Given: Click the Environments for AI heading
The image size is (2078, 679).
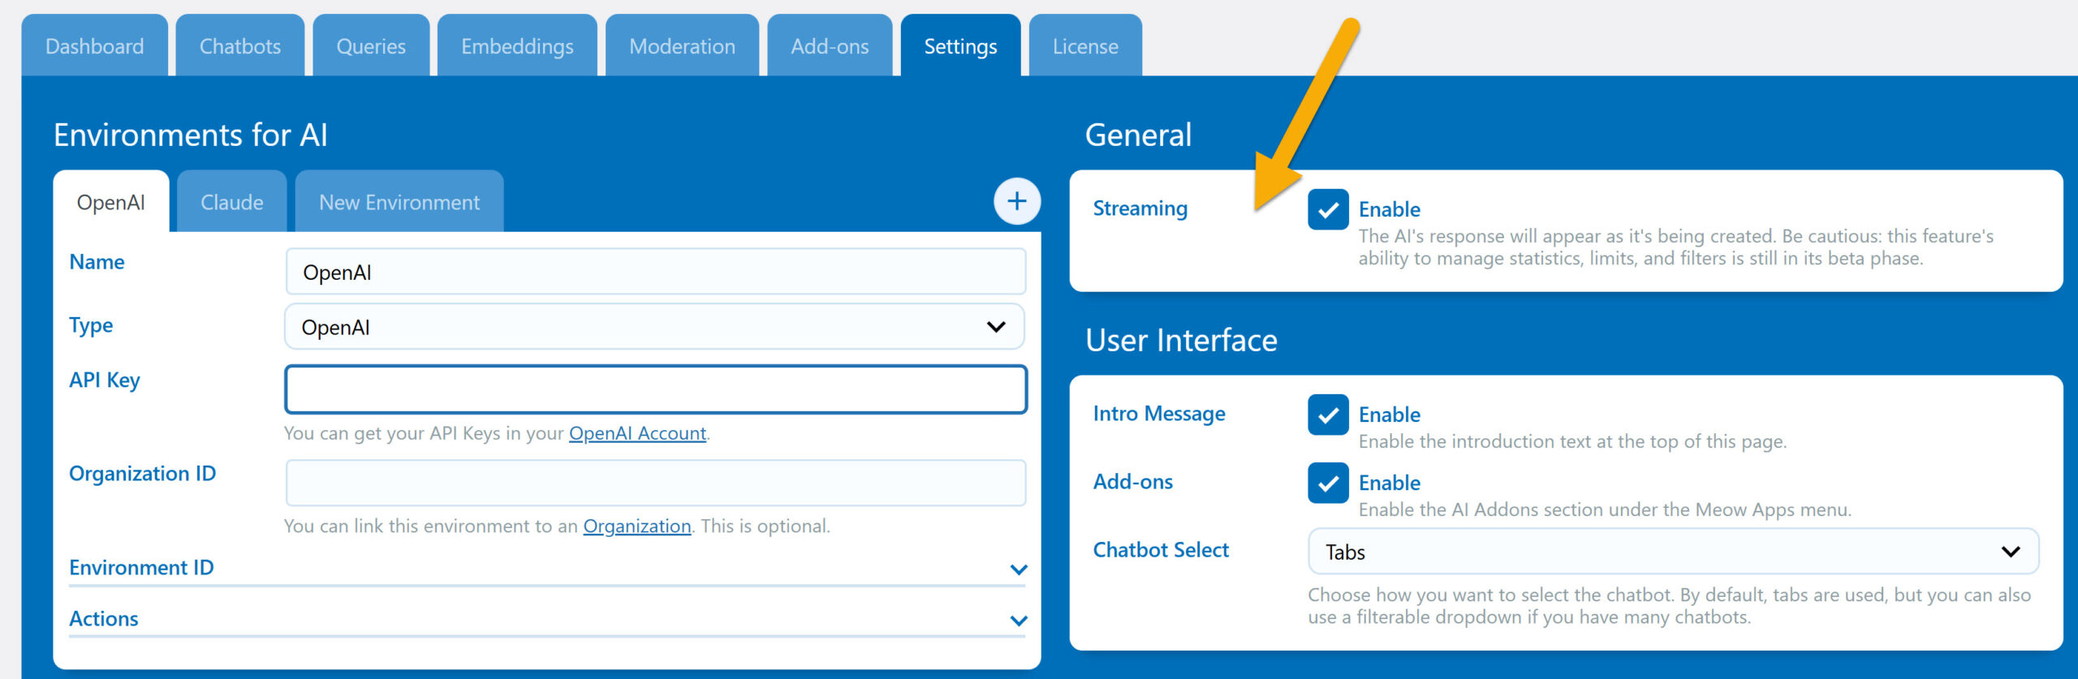Looking at the screenshot, I should [191, 135].
